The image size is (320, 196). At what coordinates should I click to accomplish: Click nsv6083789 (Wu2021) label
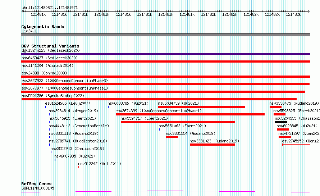[x=128, y=103]
